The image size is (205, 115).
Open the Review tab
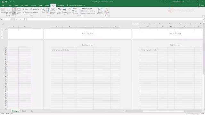[47, 5]
